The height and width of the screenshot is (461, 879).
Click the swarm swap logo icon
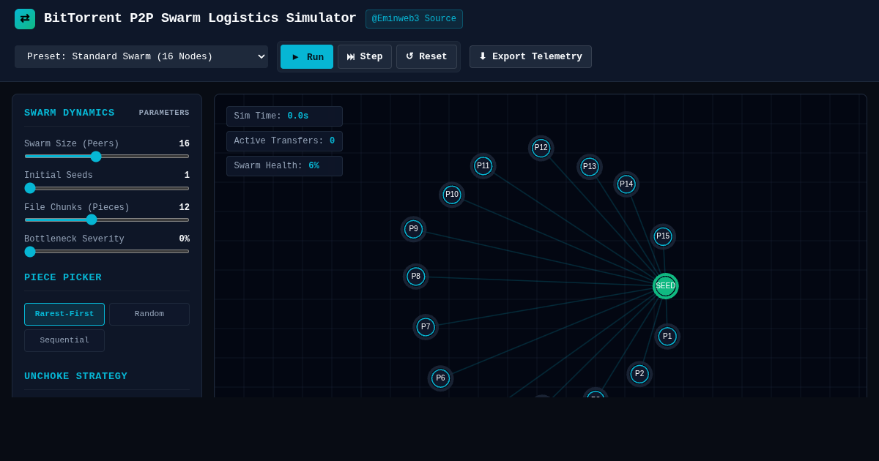tap(25, 19)
